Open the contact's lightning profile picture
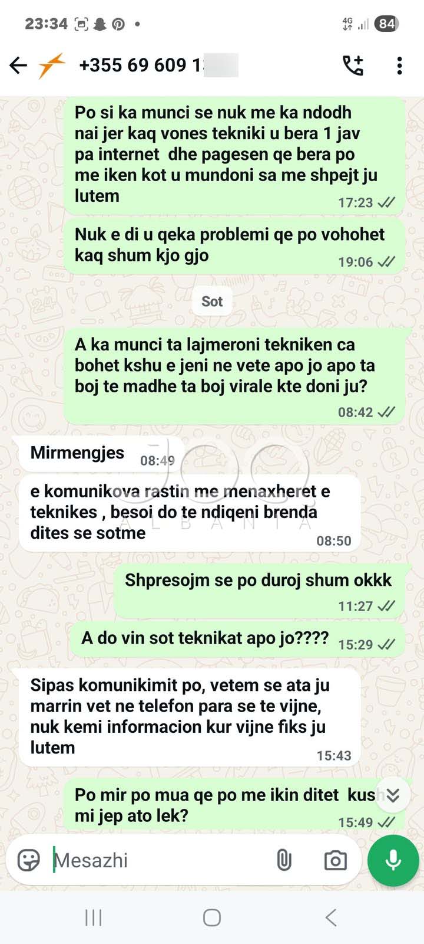Viewport: 424px width, 944px height. [x=52, y=65]
